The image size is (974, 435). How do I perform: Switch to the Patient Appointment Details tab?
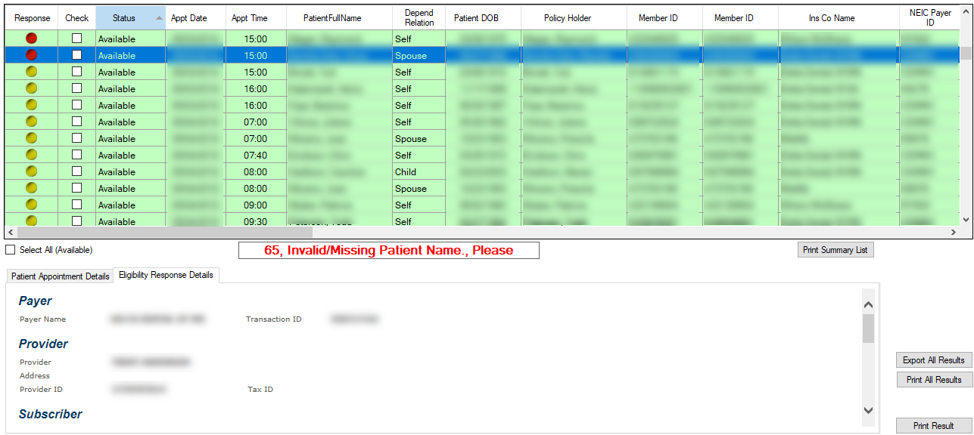pyautogui.click(x=59, y=276)
